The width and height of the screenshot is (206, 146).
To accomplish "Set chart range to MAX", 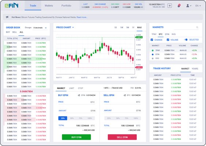I will pos(139,27).
